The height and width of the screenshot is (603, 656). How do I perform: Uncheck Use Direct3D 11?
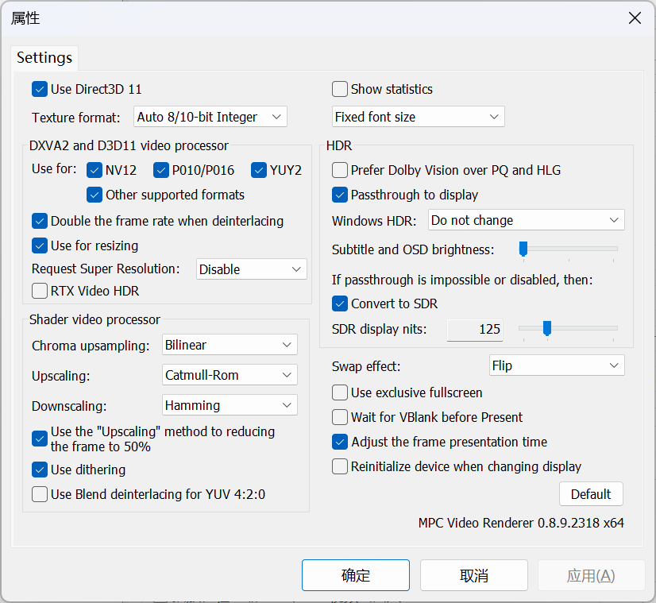click(x=40, y=89)
